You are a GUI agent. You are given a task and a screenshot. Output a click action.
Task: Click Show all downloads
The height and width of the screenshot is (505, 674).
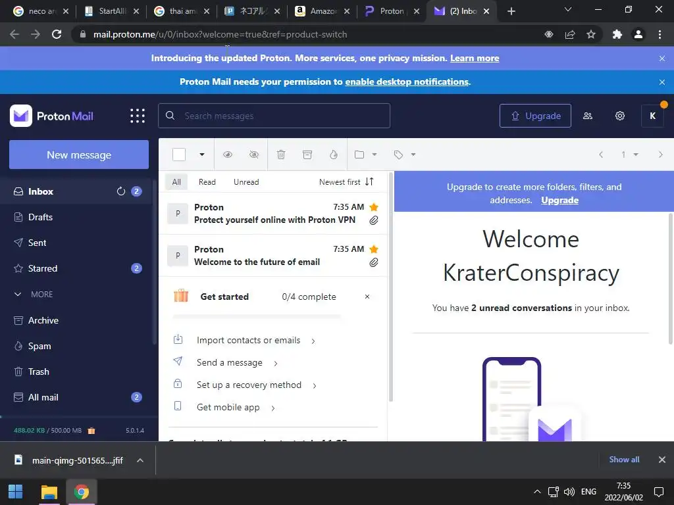click(x=624, y=460)
